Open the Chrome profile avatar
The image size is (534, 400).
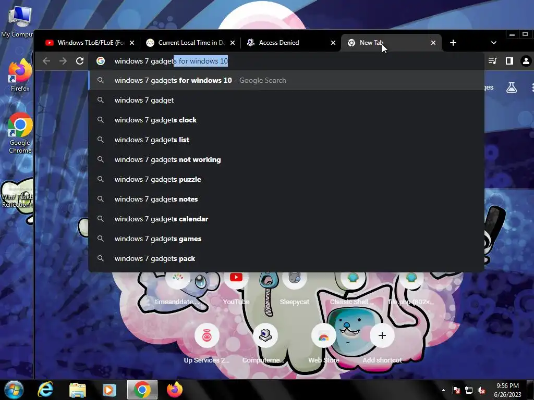coord(526,61)
